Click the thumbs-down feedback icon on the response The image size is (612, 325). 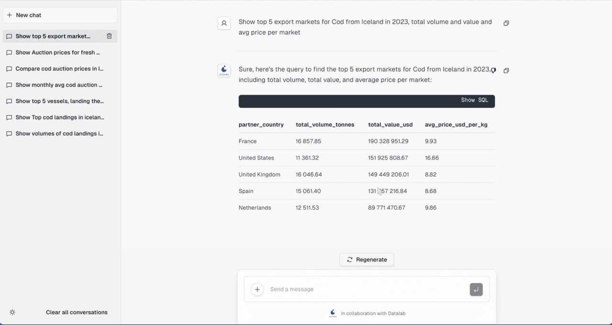pyautogui.click(x=493, y=70)
